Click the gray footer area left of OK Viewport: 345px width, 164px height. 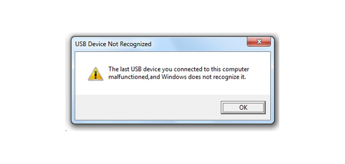click(x=147, y=107)
